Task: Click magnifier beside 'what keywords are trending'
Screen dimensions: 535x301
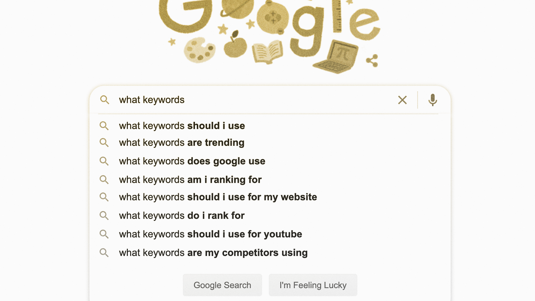Action: (x=104, y=142)
